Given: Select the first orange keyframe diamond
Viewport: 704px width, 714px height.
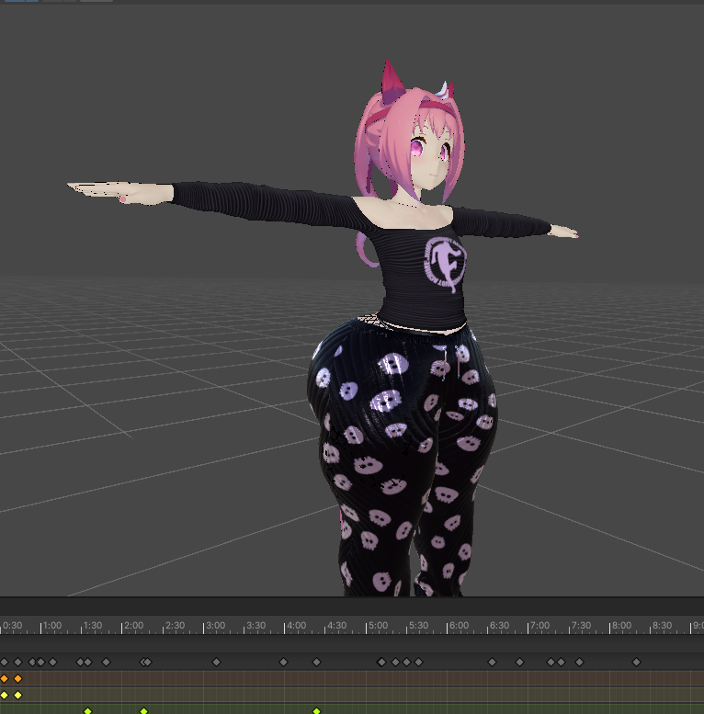Looking at the screenshot, I should (x=4, y=678).
